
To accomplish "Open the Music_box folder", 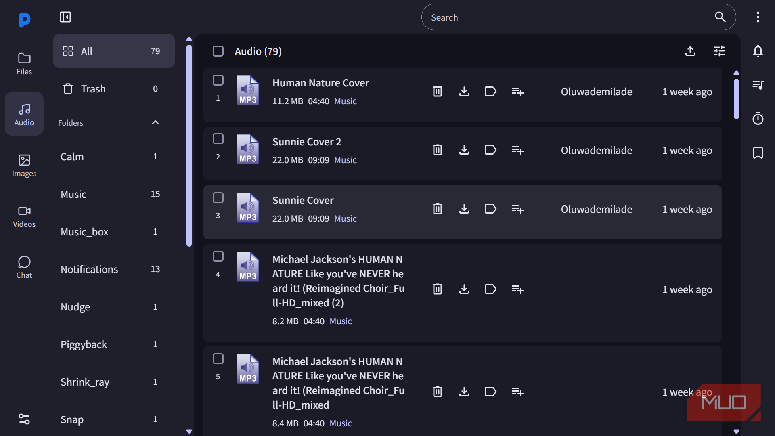I will coord(114,232).
